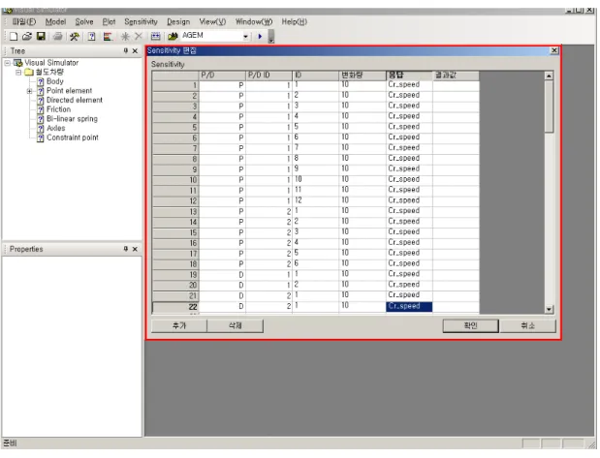Click the question-mark page toolbar icon
Screen dimensions: 600x458
(91, 37)
